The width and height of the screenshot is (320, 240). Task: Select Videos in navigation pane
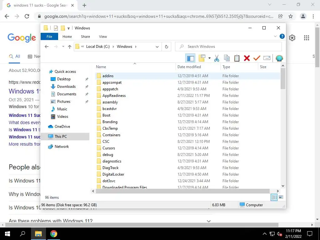tap(62, 117)
